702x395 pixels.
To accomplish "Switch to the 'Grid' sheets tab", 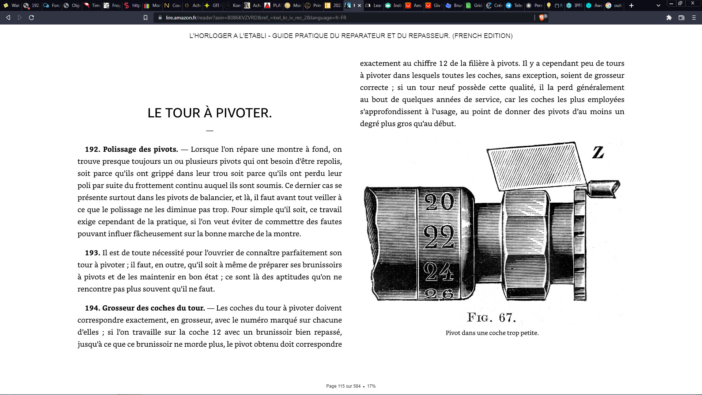I will 473,5.
